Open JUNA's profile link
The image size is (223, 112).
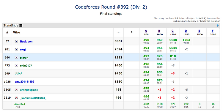coord(18,73)
